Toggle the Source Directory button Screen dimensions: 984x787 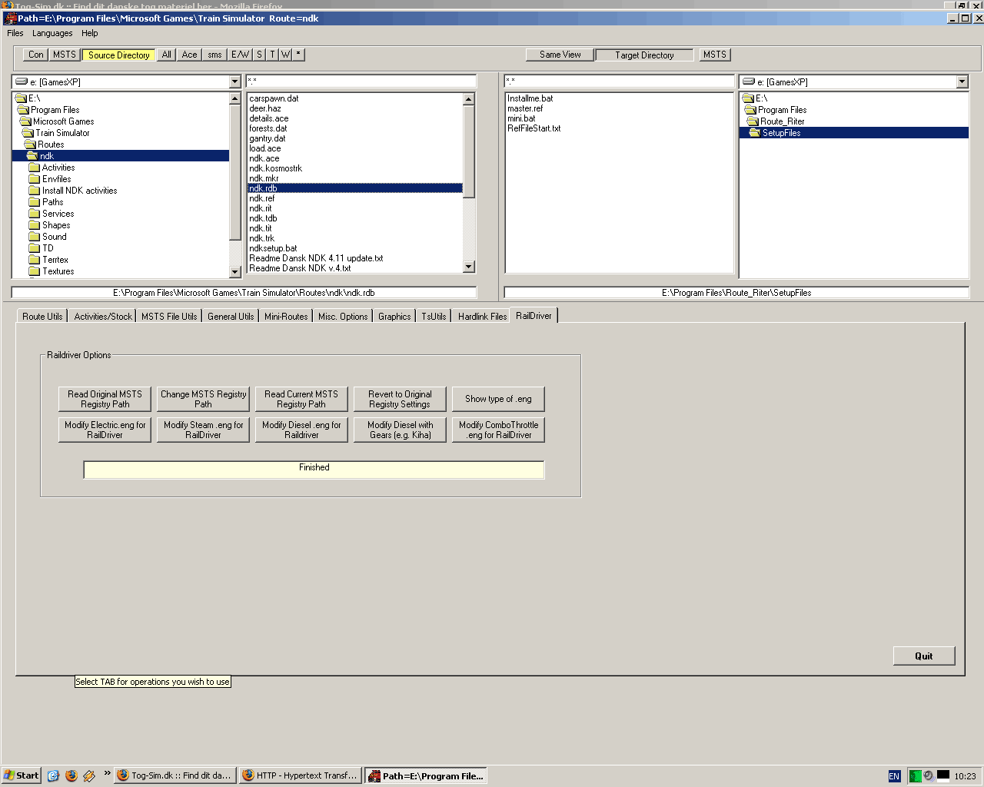[x=118, y=55]
